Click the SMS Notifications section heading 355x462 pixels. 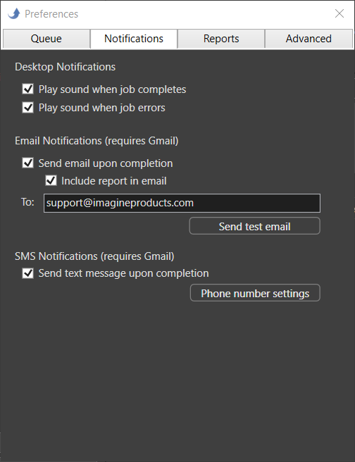point(94,256)
